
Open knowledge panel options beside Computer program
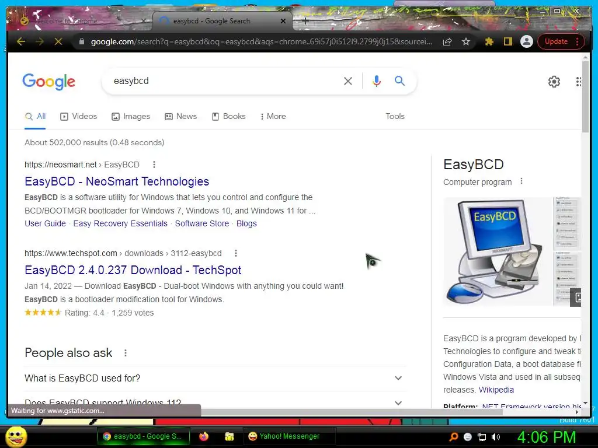tap(521, 181)
